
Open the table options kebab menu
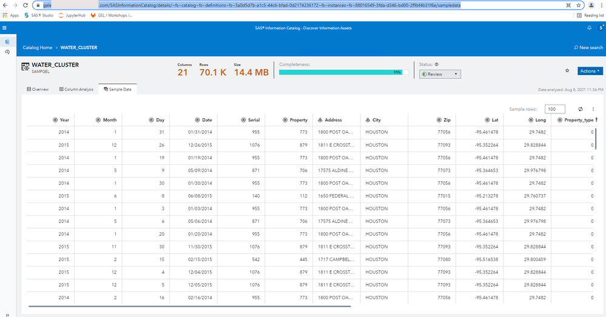593,109
